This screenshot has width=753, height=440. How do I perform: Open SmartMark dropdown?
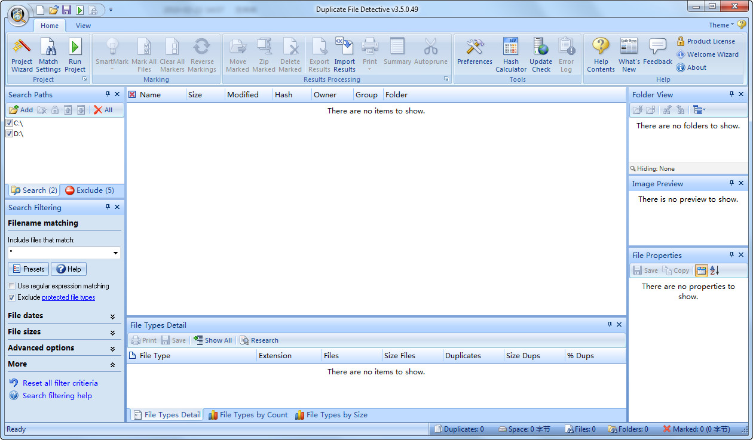tap(112, 55)
